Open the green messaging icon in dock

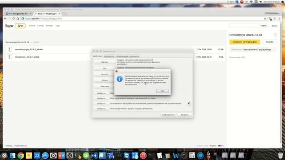pos(86,156)
